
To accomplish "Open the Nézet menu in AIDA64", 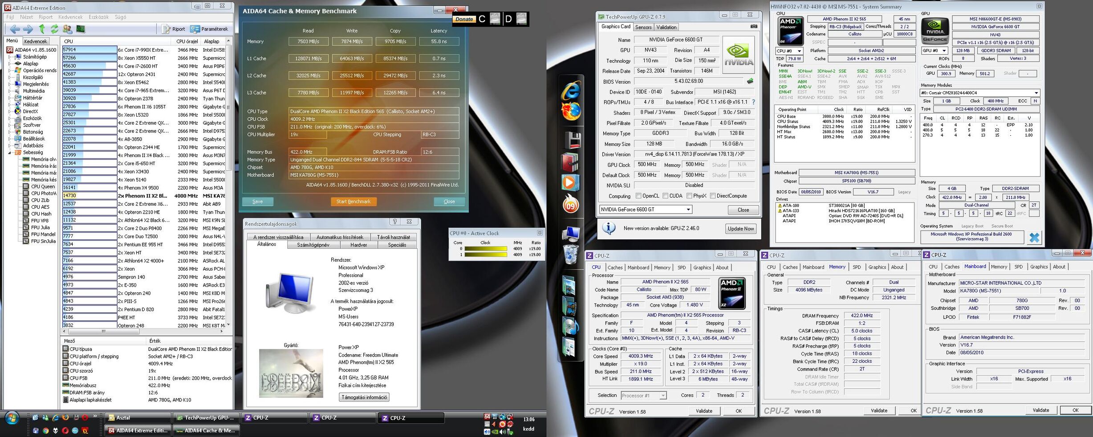I will (26, 17).
